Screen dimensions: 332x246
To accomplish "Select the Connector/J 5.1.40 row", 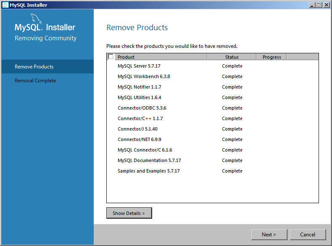I will point(213,129).
